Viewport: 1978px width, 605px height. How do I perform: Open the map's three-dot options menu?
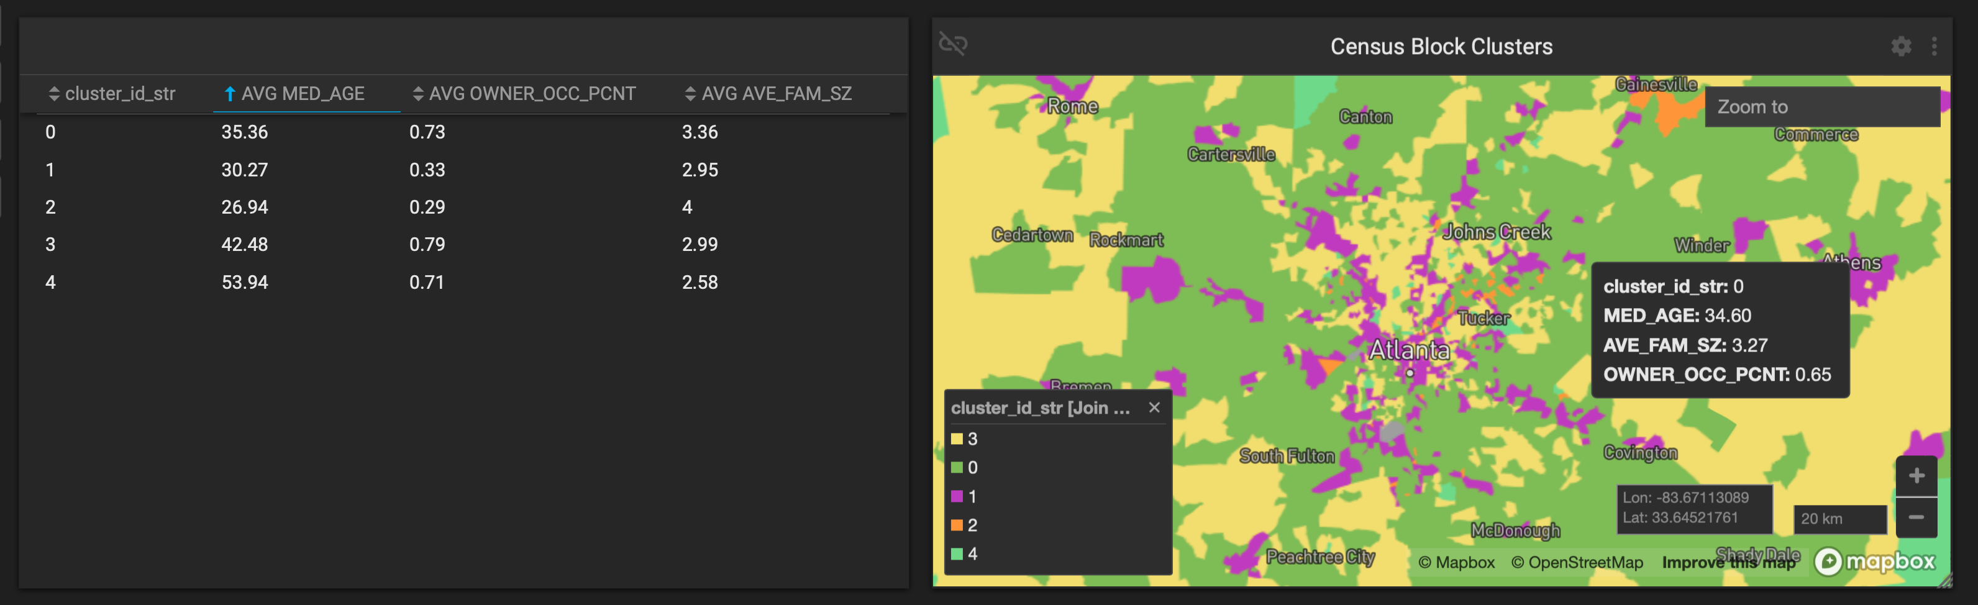tap(1933, 47)
